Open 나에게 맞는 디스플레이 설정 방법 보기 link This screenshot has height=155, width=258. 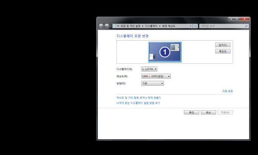pyautogui.click(x=138, y=103)
